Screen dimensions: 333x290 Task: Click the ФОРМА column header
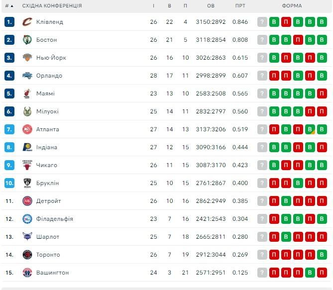point(292,6)
